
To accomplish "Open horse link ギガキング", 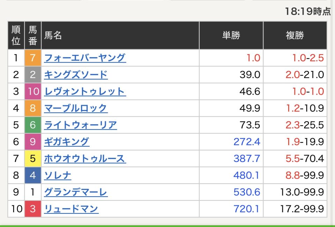I will pyautogui.click(x=67, y=142).
